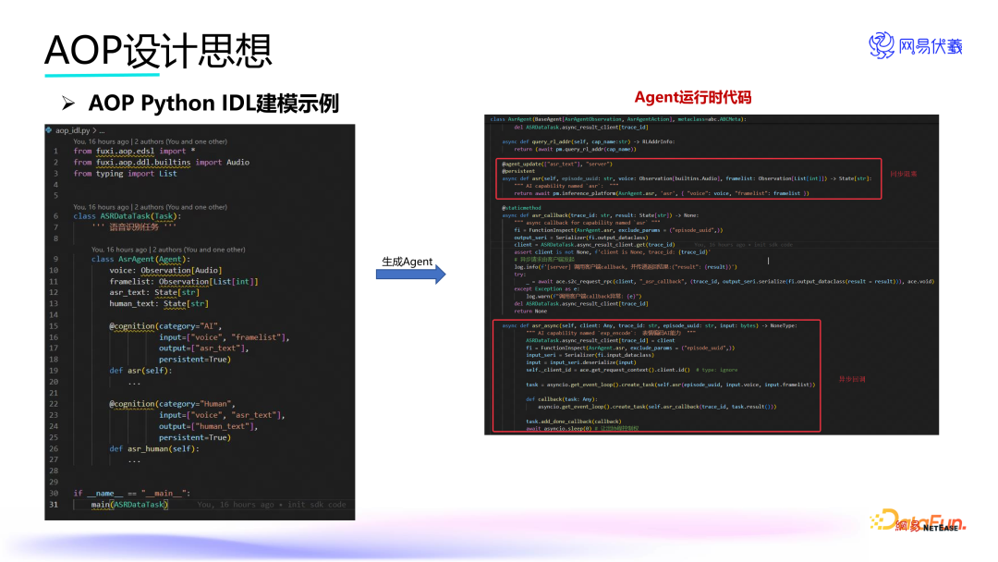Screen dimensions: 998x562
Task: Click the Python file icon beside aop_idl.py
Action: click(x=49, y=129)
